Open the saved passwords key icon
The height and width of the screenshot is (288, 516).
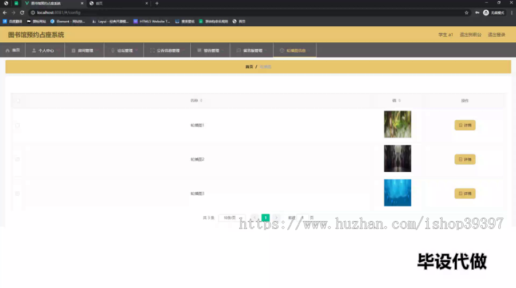point(477,13)
